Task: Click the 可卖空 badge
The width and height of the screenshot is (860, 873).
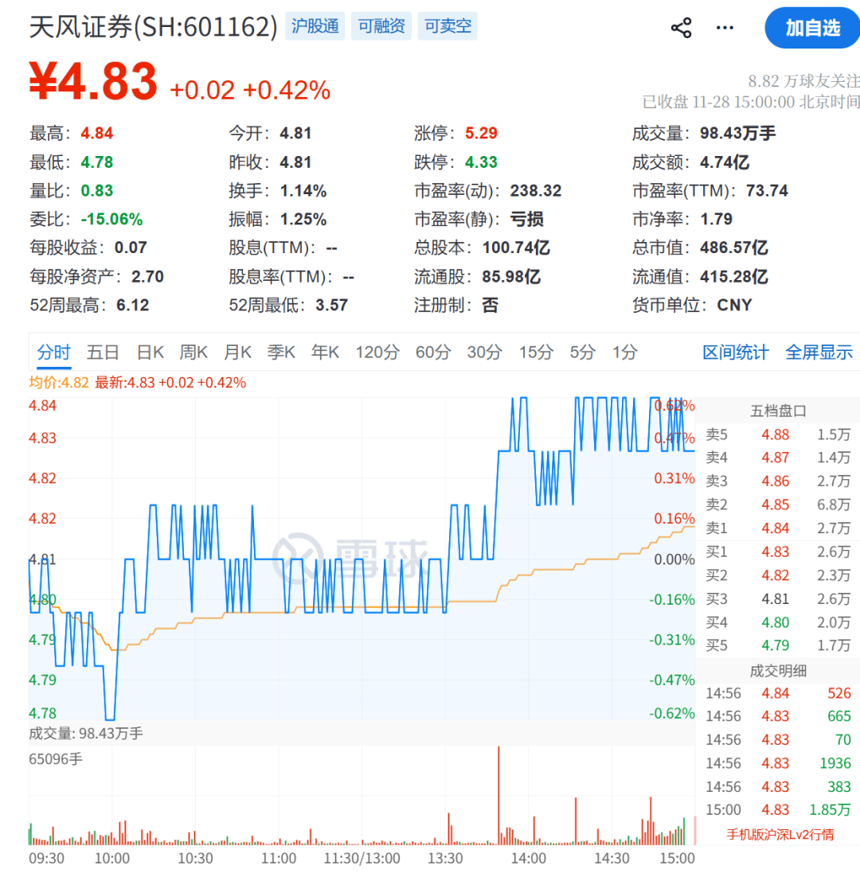Action: [448, 26]
